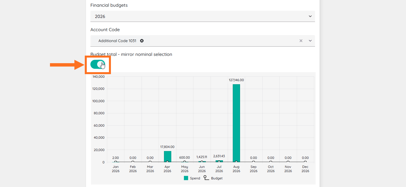Toggle the Budget legend entry
The image size is (406, 187).
pos(213,178)
